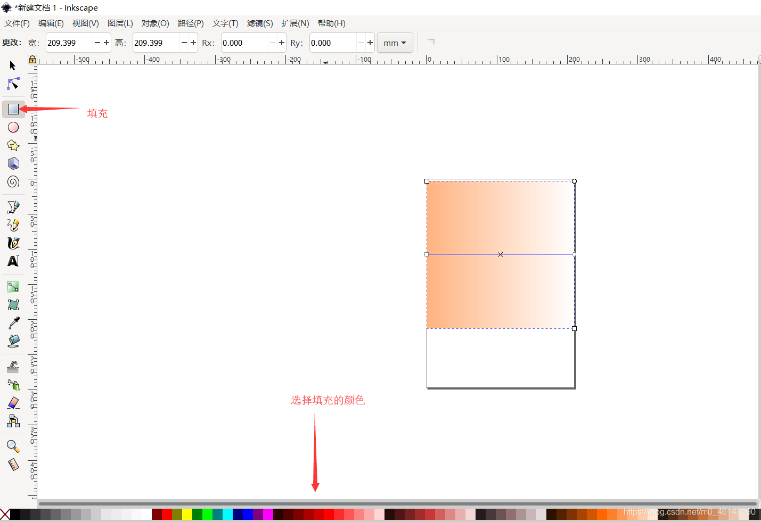
Task: Select the Text tool
Action: point(13,261)
